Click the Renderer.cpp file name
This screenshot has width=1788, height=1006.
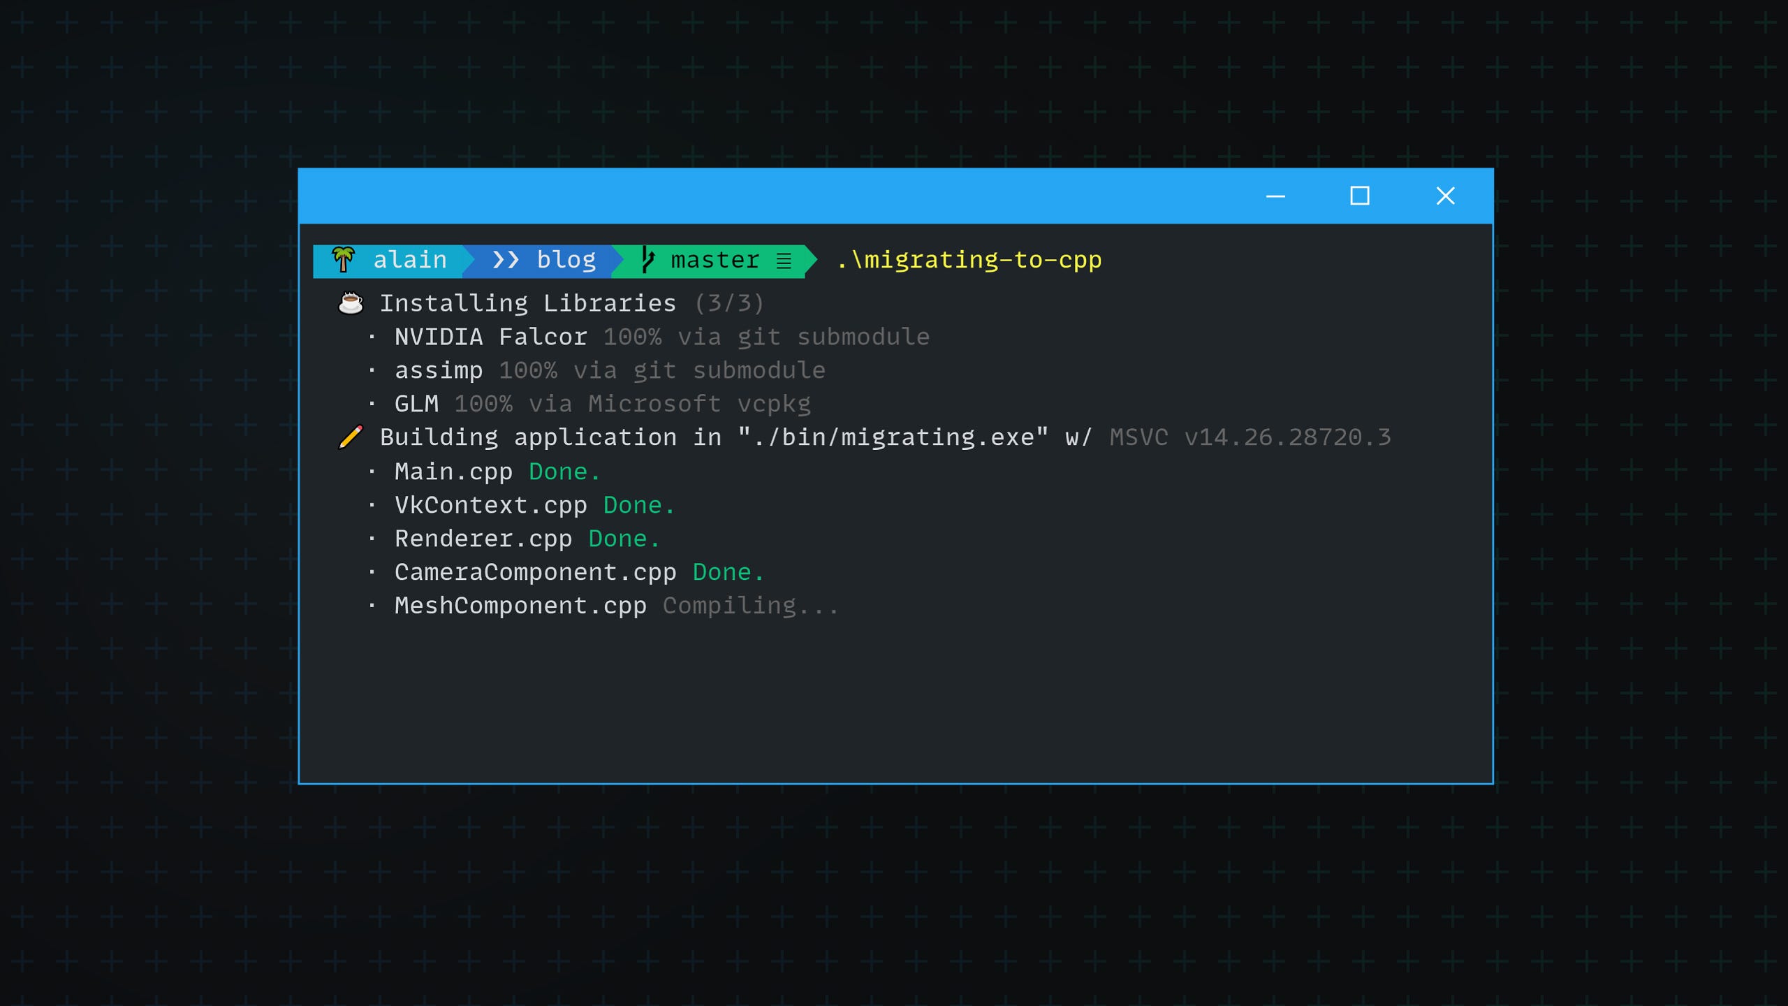483,539
